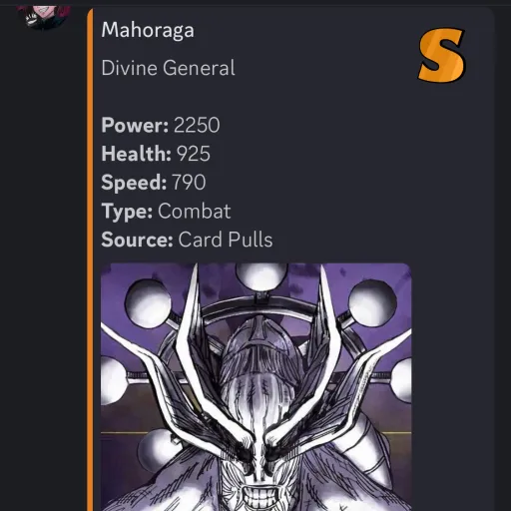Click the Combat type value
The height and width of the screenshot is (511, 511).
(195, 211)
